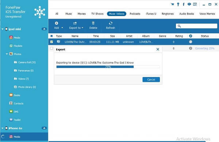219x142 pixels.
Task: Click the music video type icon in LOVE&The Outcome row
Action: pos(58,42)
